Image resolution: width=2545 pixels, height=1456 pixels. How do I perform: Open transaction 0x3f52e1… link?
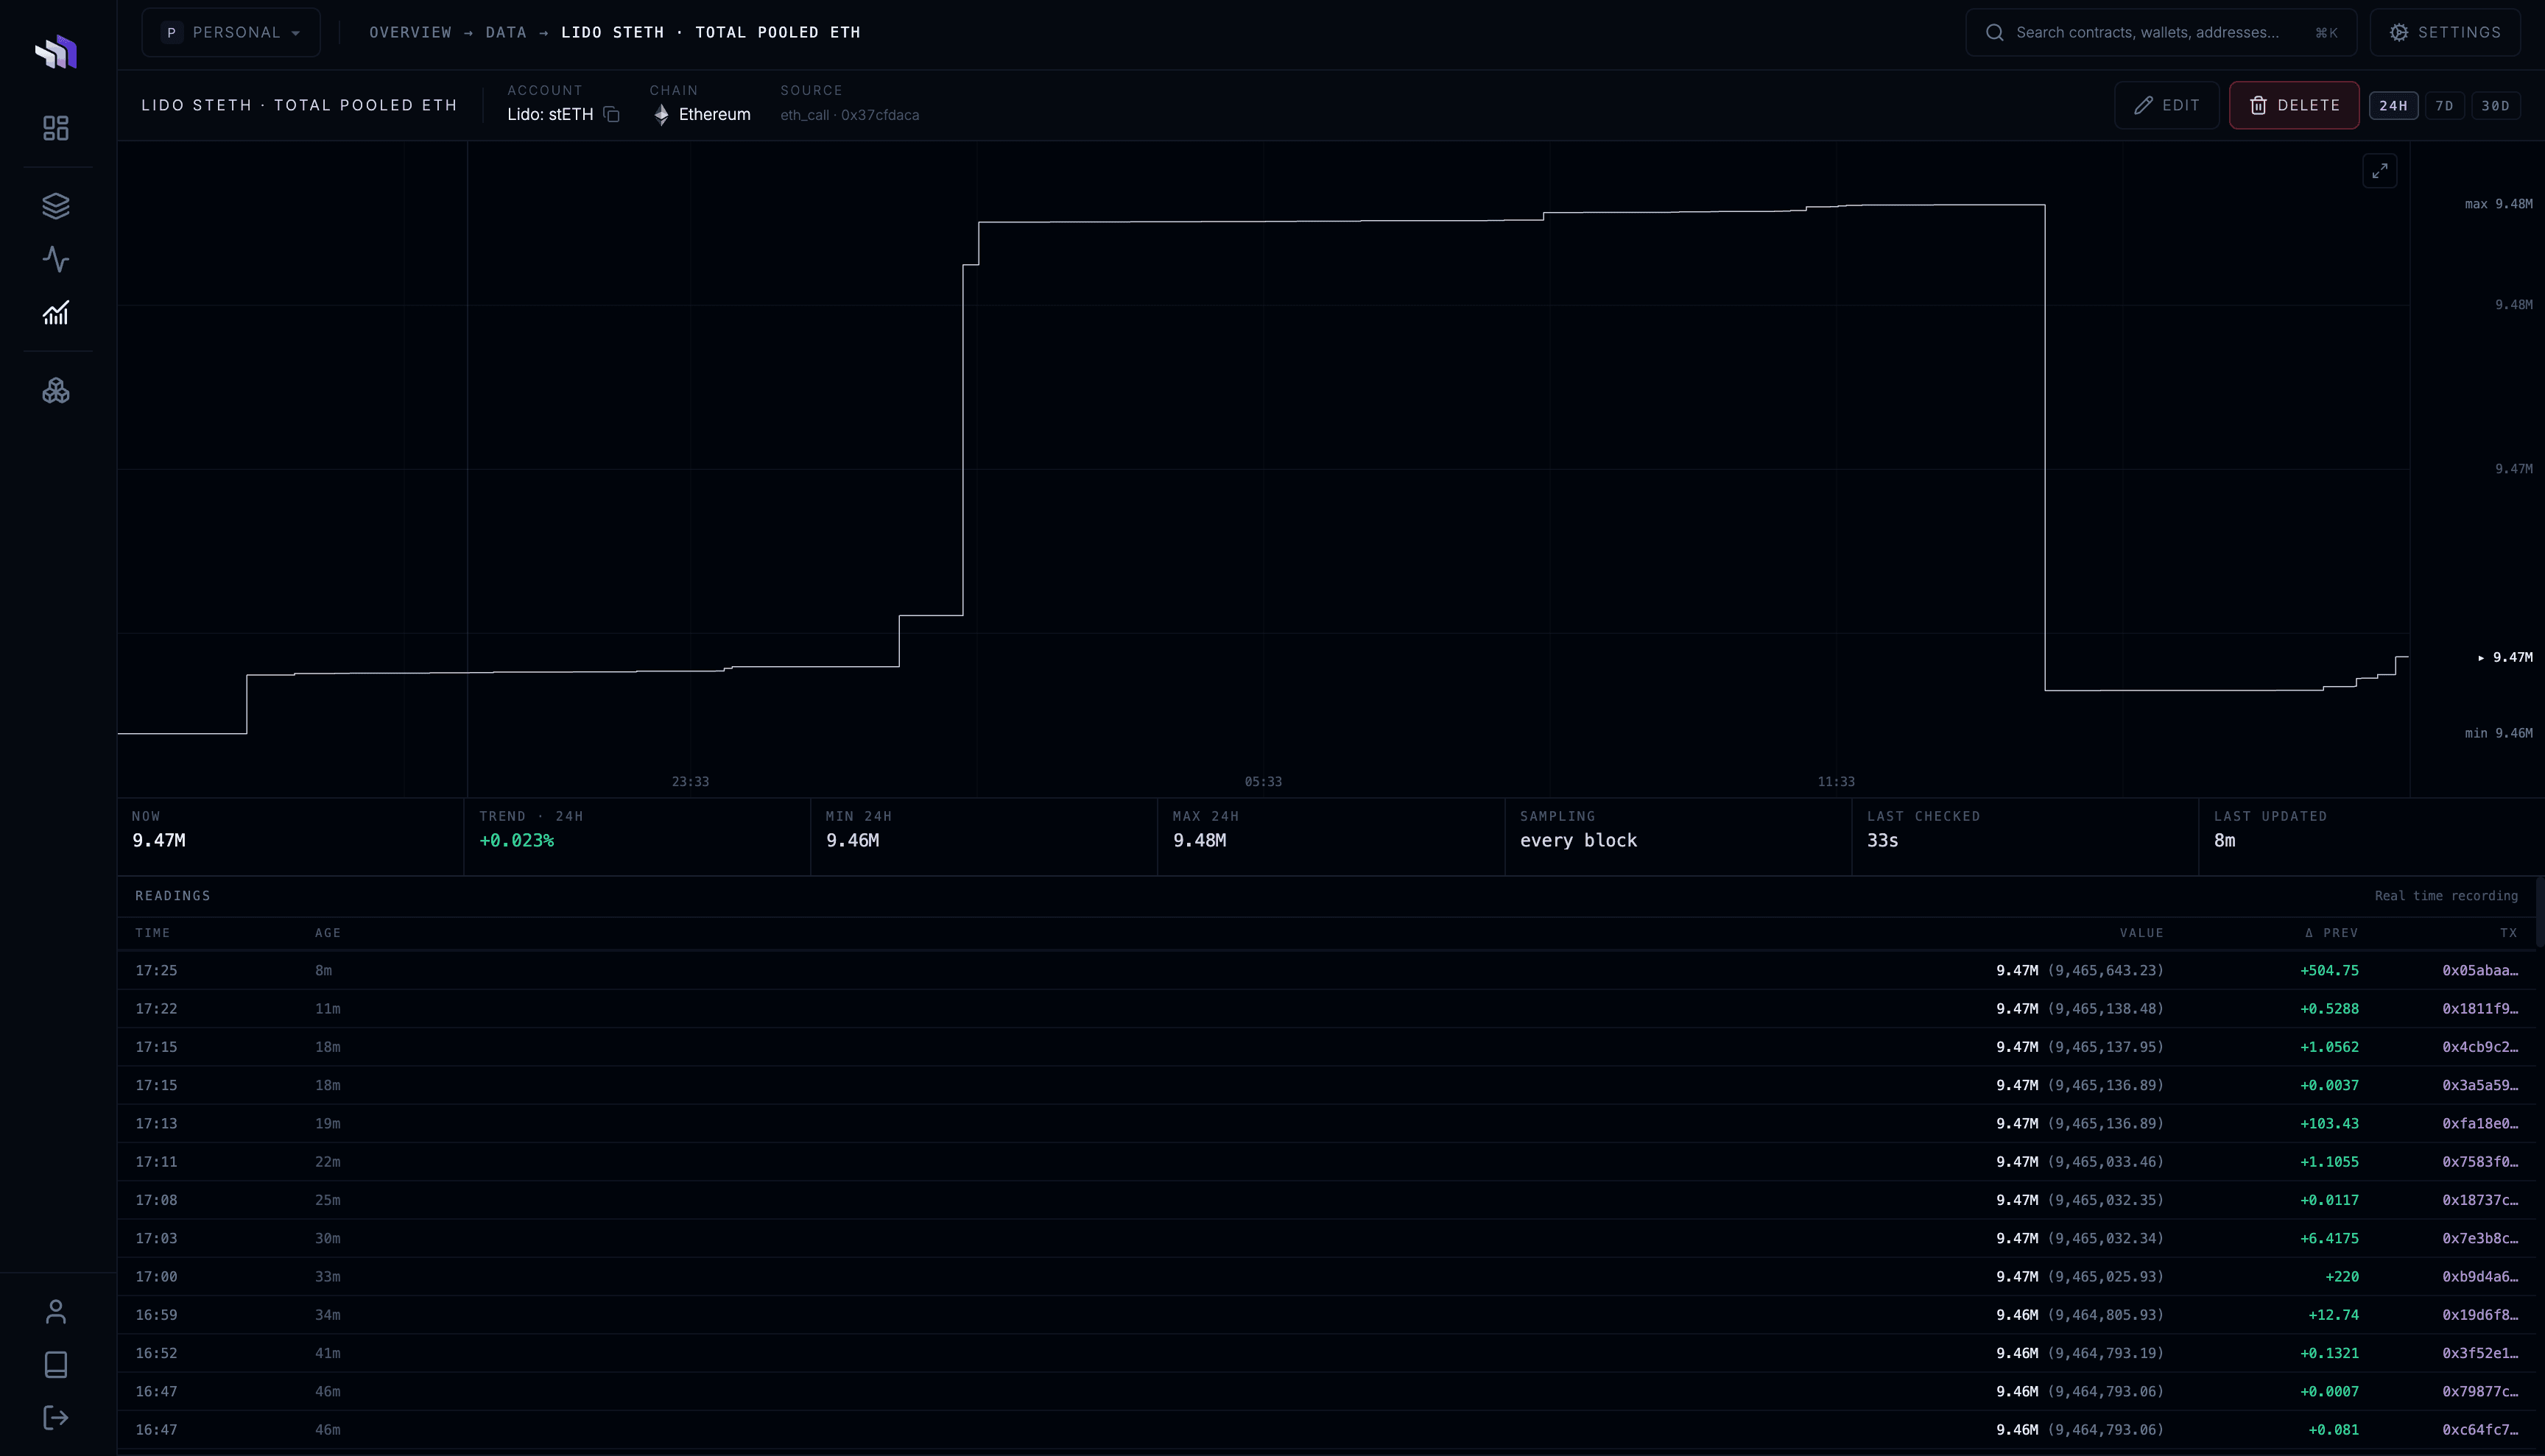tap(2480, 1354)
